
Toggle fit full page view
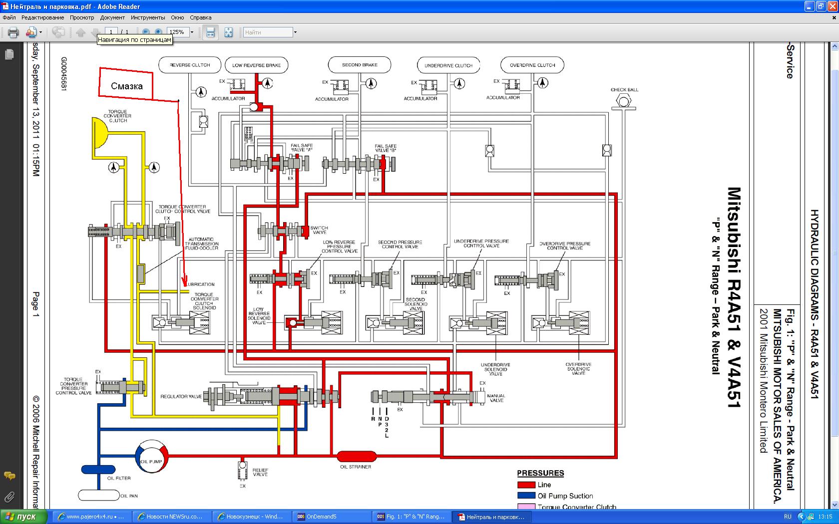[x=228, y=32]
